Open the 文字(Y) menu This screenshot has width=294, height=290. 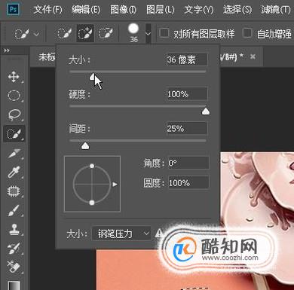(x=198, y=10)
